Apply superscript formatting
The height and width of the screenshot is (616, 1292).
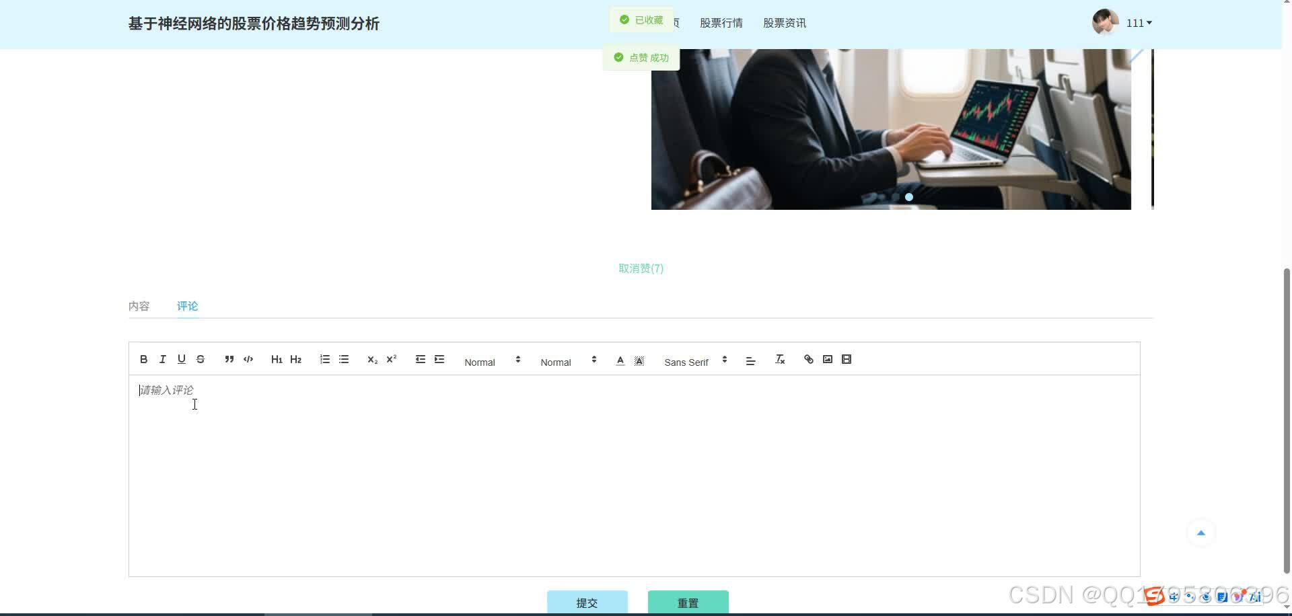391,359
